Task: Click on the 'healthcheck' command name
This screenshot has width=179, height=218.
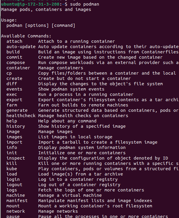Action: point(21,116)
